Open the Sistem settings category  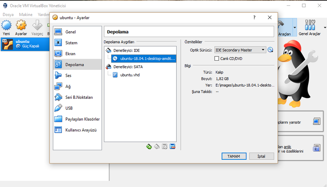click(x=71, y=43)
